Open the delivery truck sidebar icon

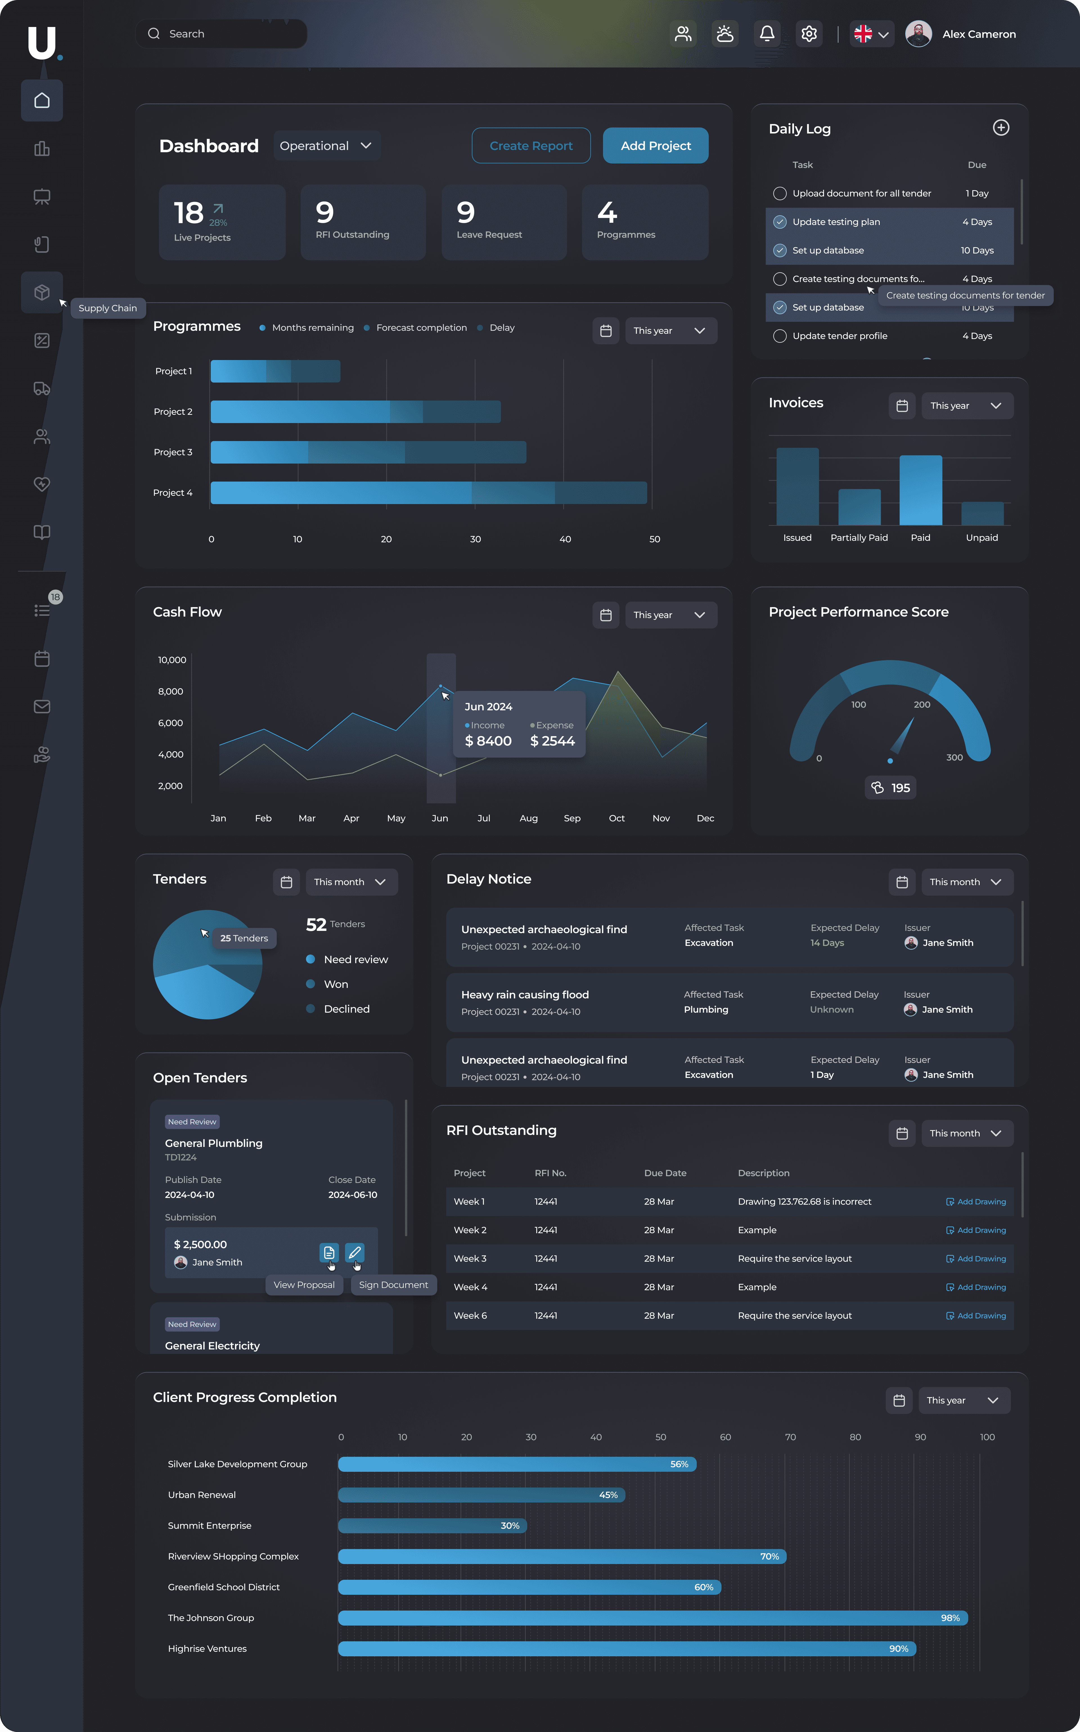click(x=42, y=388)
